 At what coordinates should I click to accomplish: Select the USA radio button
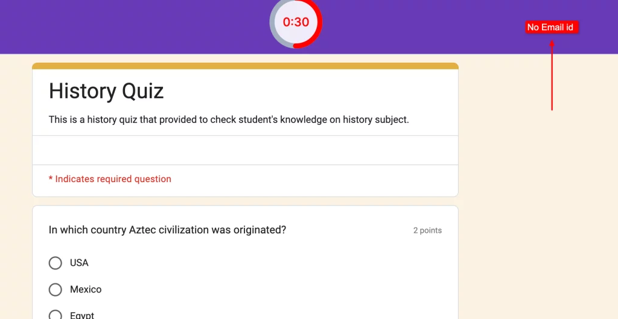[x=56, y=263]
